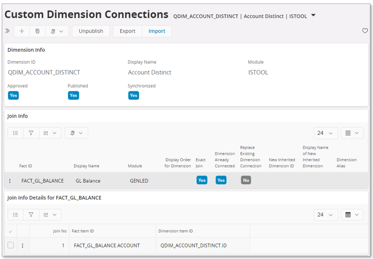373x259 pixels.
Task: Click the Export button
Action: point(127,31)
